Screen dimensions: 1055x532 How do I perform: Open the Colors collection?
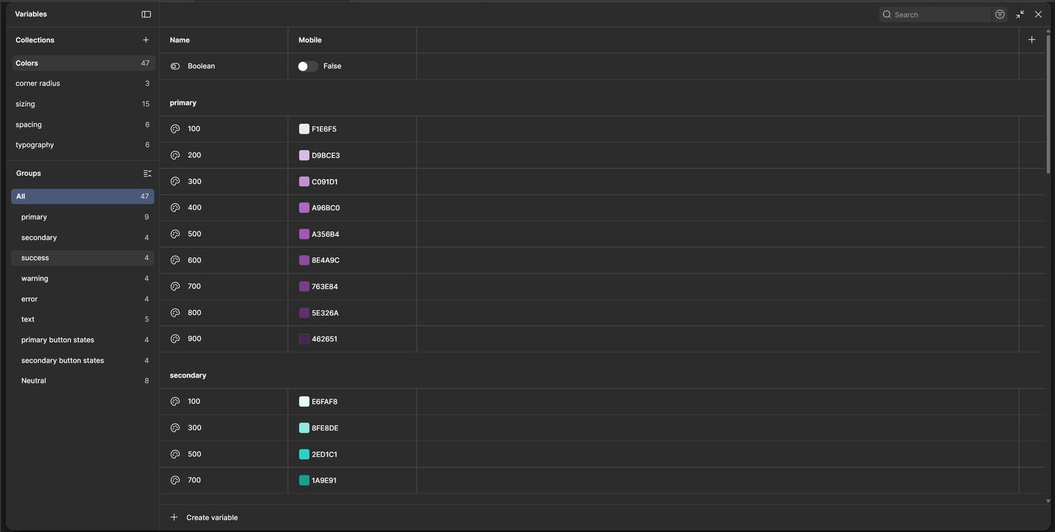point(83,63)
